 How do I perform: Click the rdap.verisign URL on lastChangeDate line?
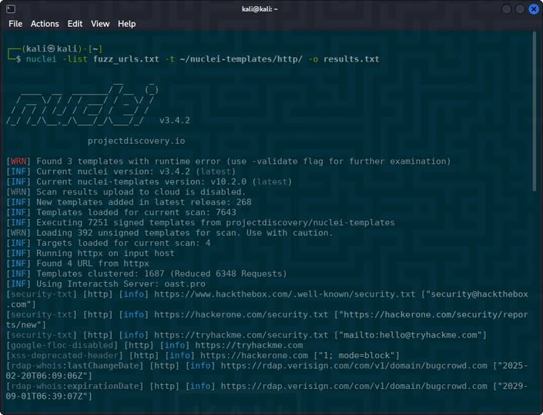tap(354, 366)
